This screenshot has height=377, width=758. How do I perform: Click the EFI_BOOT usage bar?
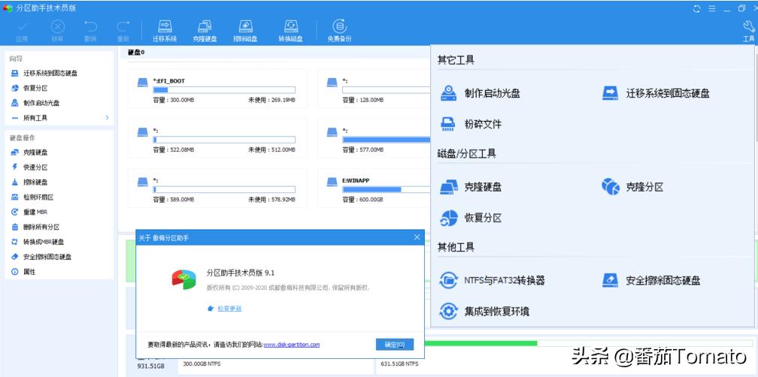pyautogui.click(x=224, y=90)
